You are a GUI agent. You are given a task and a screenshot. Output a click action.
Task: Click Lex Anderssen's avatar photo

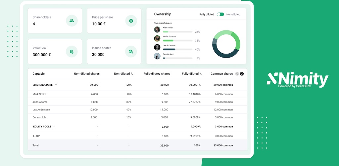(x=157, y=47)
